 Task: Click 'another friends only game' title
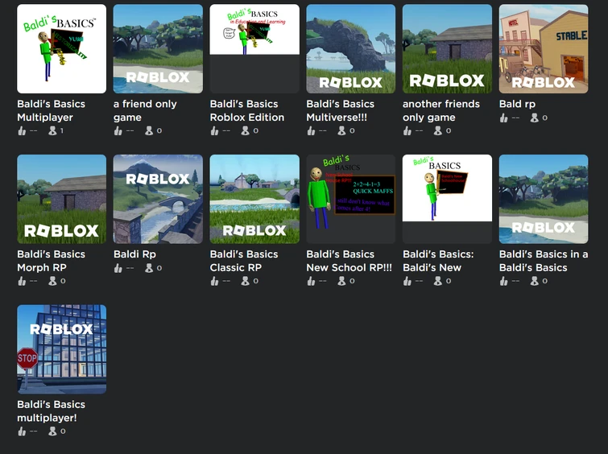click(x=441, y=110)
